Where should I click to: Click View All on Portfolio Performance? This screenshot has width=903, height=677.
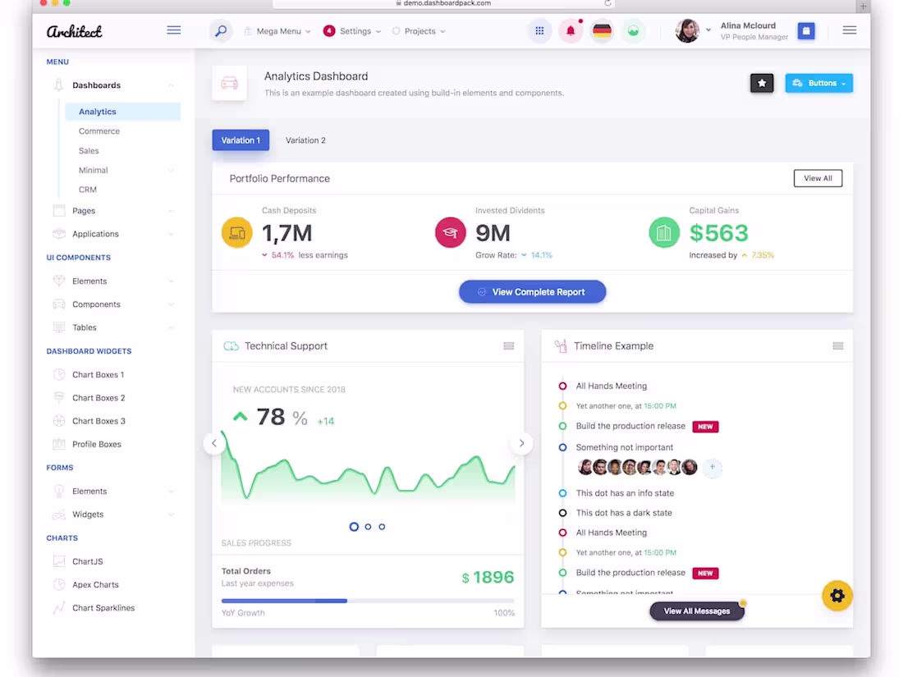click(818, 178)
